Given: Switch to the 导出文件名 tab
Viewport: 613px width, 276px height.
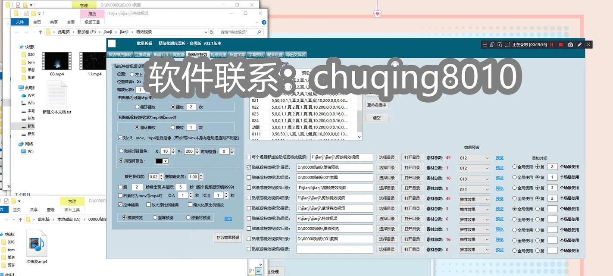Looking at the screenshot, I should (x=296, y=55).
